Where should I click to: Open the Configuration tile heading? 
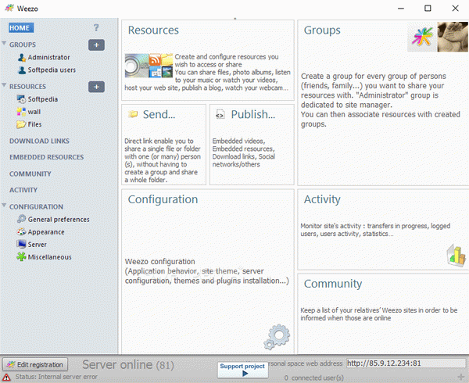[163, 199]
